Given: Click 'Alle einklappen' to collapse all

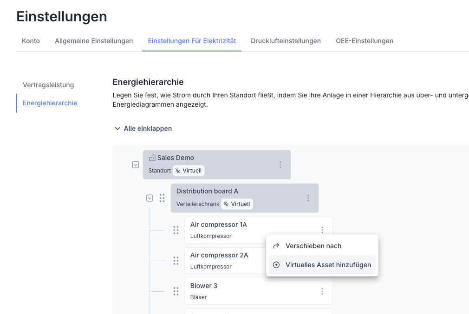Looking at the screenshot, I should click(x=143, y=128).
